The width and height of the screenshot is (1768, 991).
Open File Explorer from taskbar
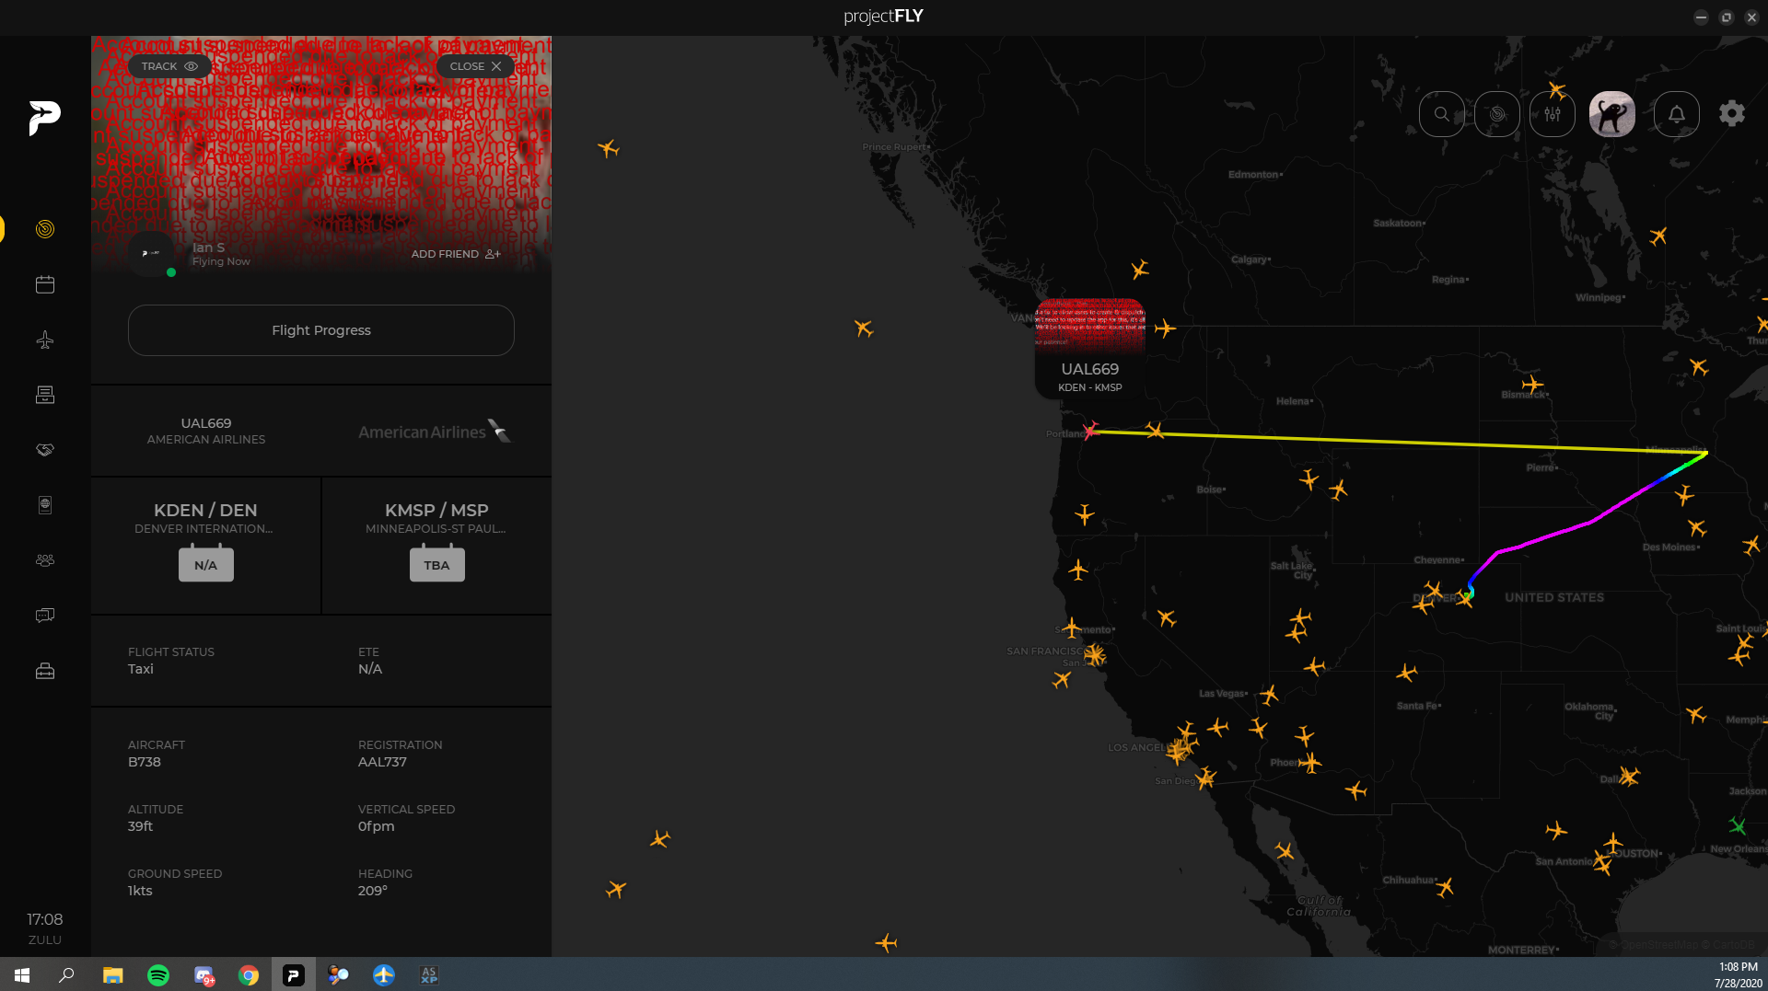pos(113,974)
